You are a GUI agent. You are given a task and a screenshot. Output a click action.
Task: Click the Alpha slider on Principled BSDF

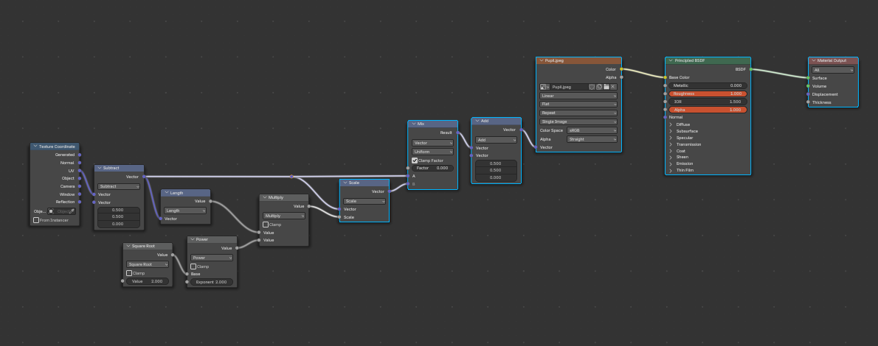[x=708, y=110]
